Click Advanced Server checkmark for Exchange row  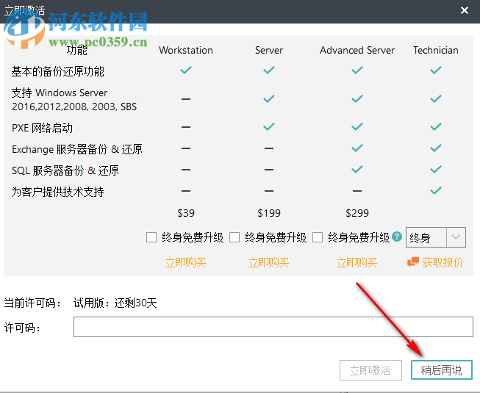357,148
